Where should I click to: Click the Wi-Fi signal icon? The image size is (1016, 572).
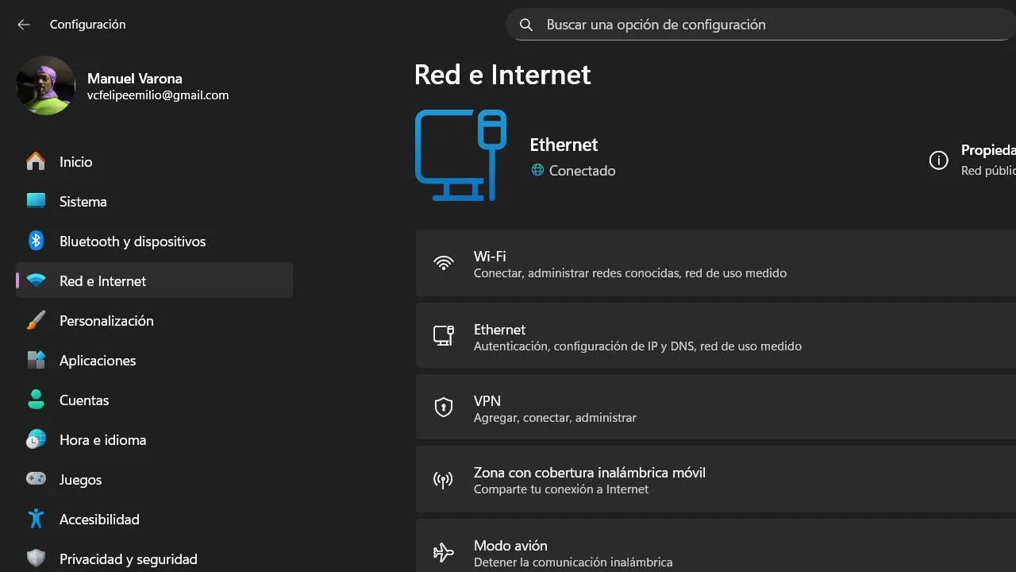(x=443, y=264)
